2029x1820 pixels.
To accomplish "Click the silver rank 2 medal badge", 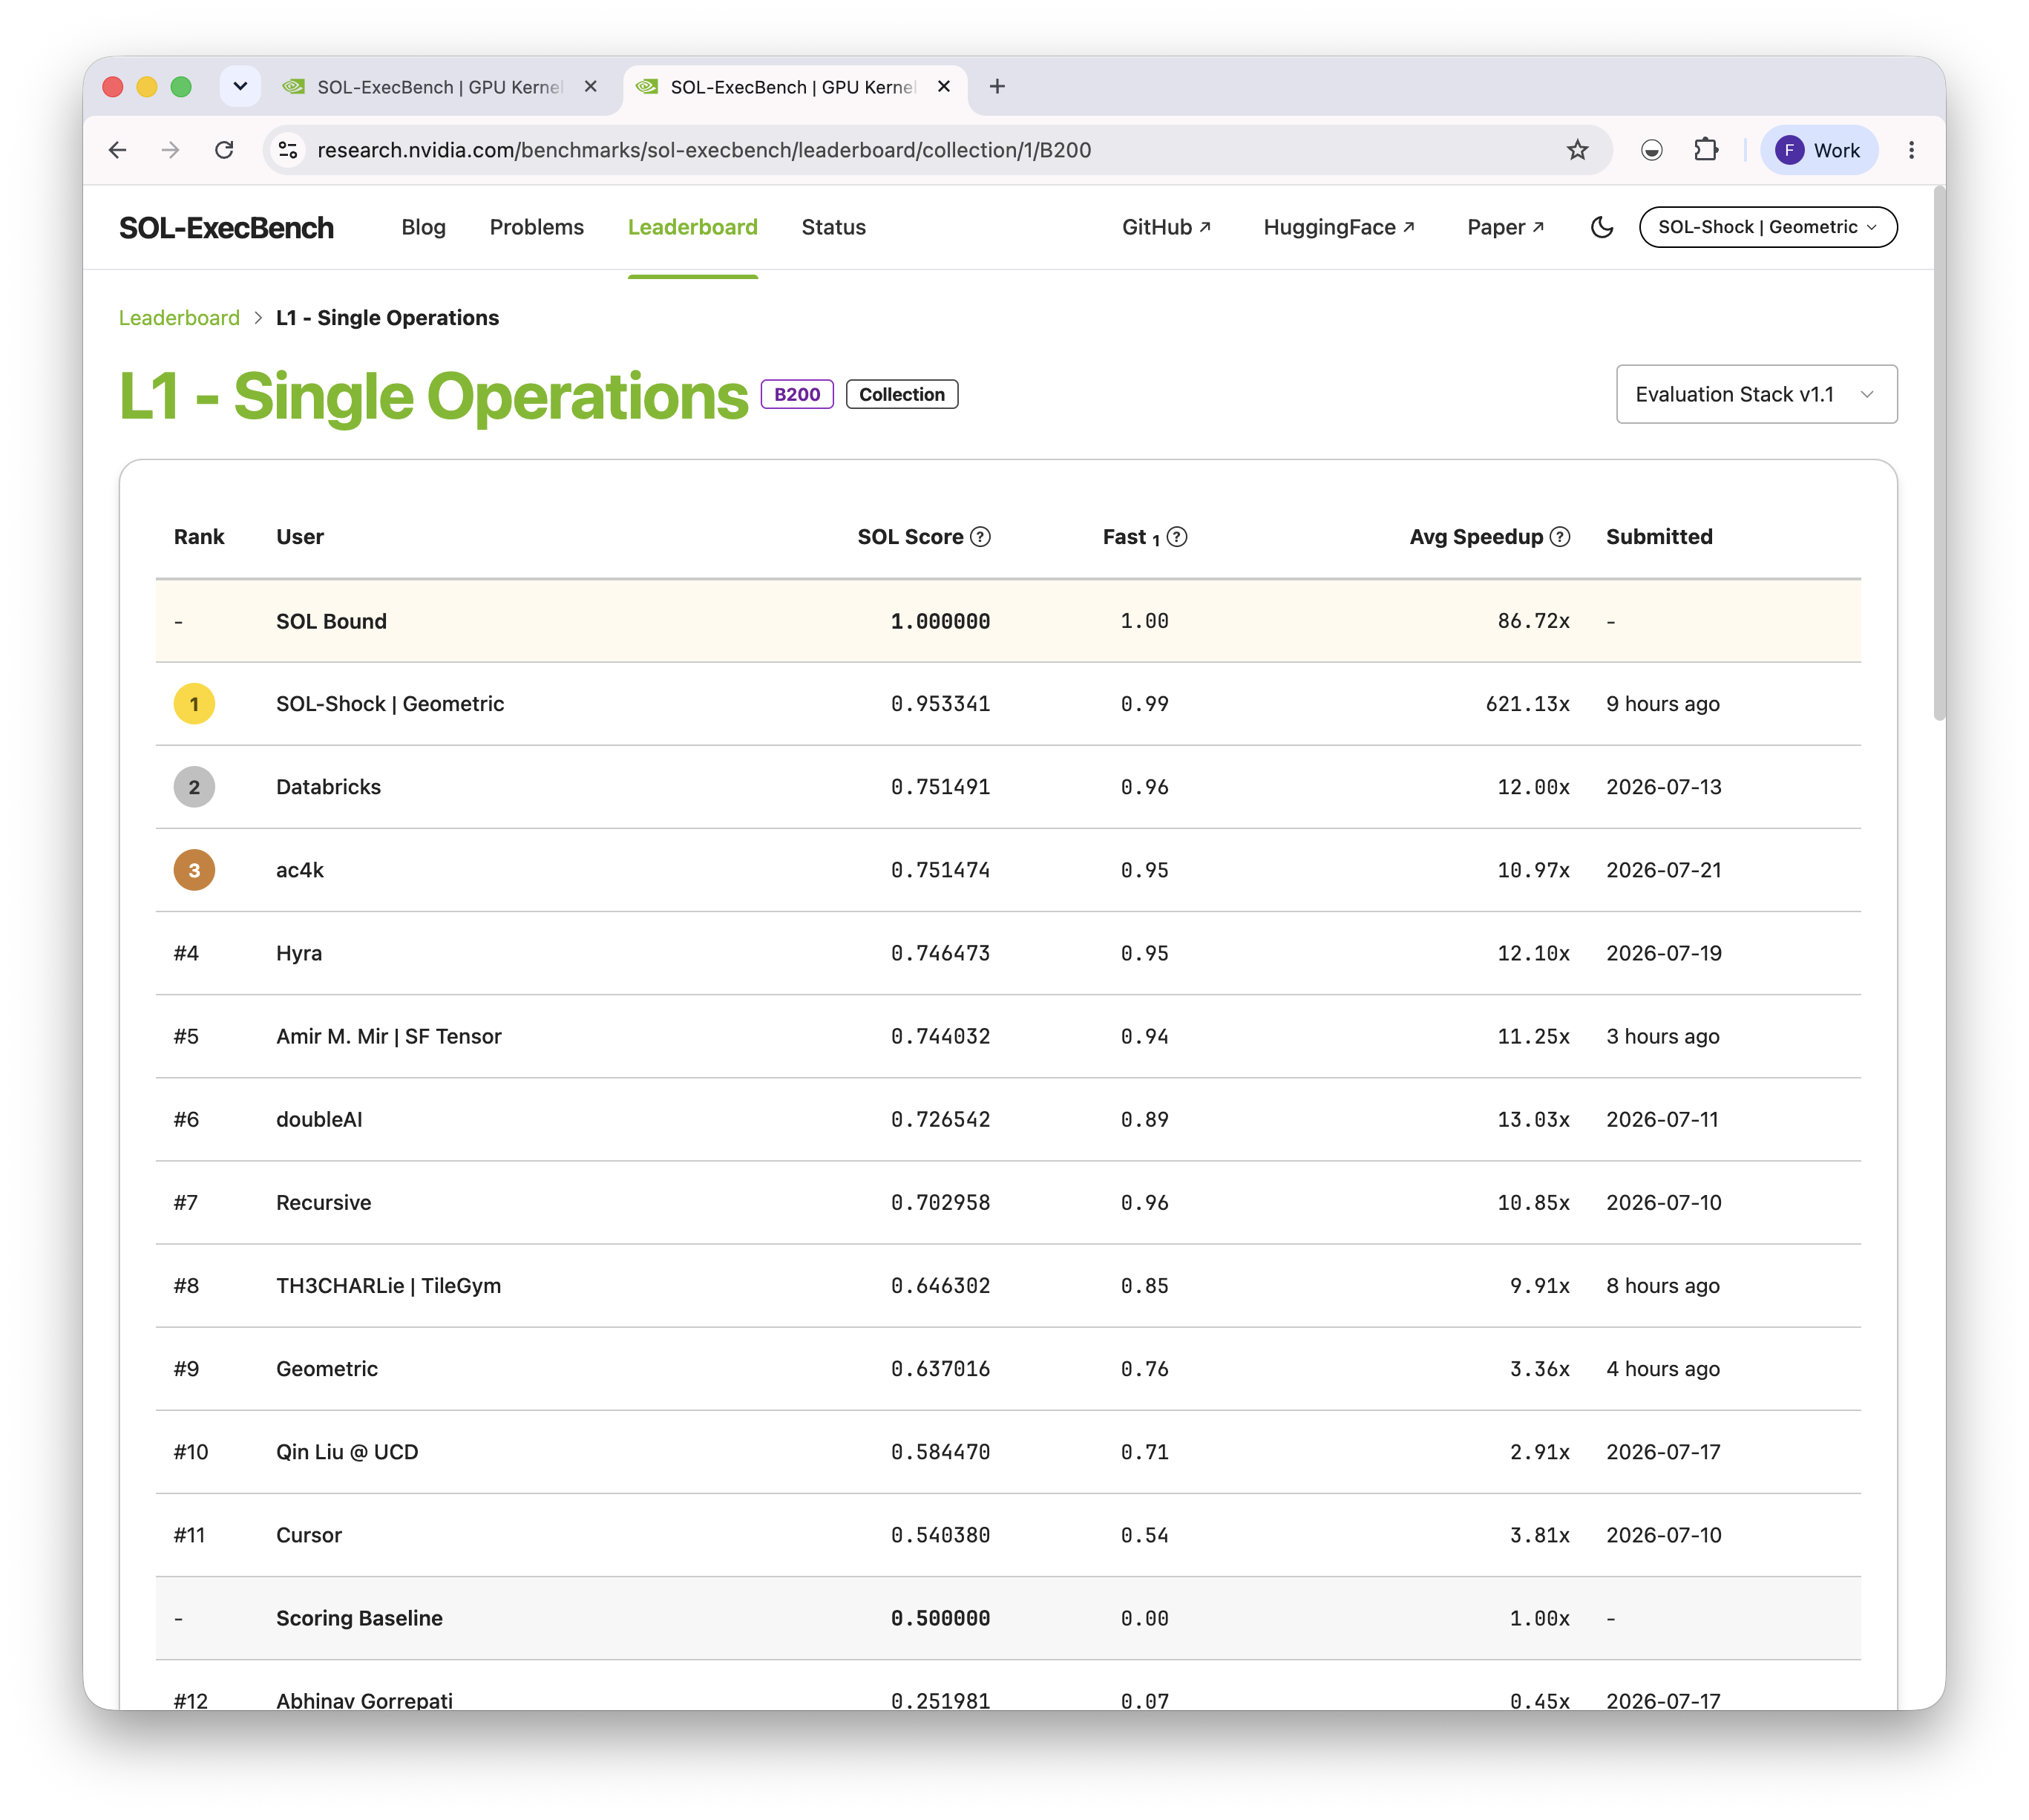I will click(194, 787).
